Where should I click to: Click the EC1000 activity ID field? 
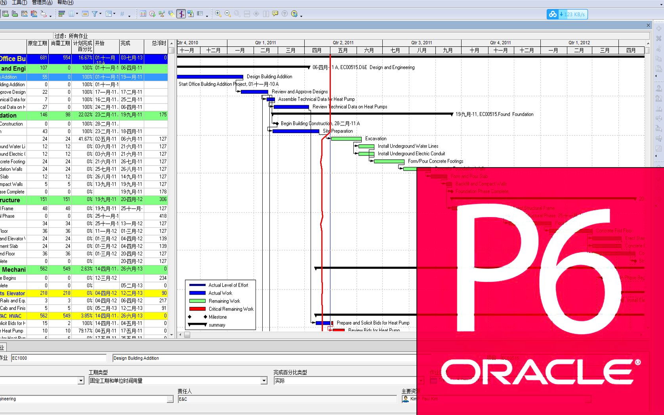click(x=59, y=358)
